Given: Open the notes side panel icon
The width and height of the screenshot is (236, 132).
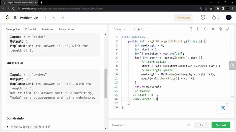Looking at the screenshot, I should point(232,65).
